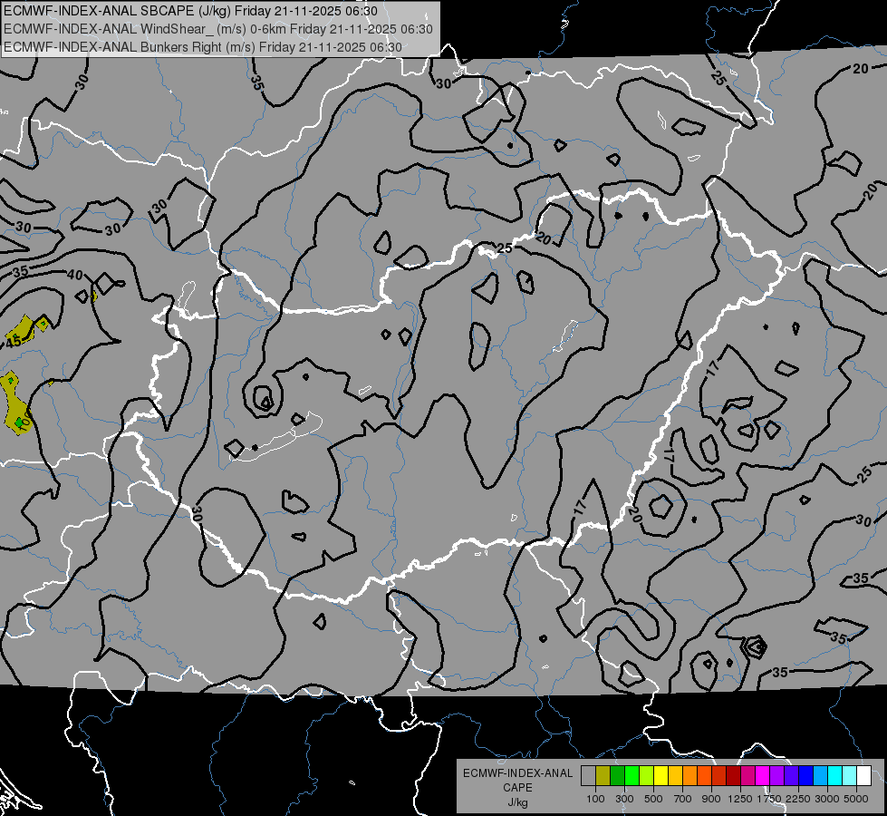
Task: Click the white swatch in CAPE legend
Action: tap(863, 775)
